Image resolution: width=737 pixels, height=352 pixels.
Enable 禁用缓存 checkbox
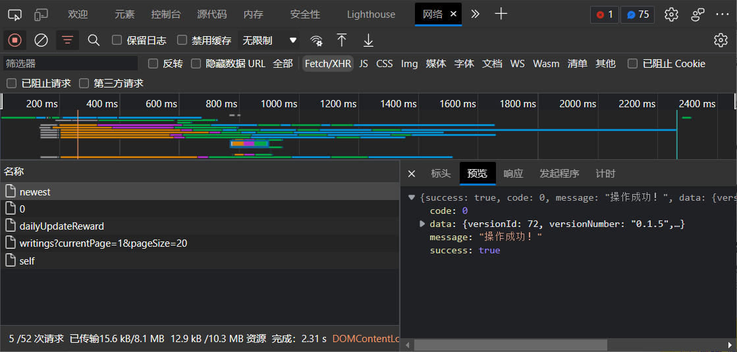[182, 40]
